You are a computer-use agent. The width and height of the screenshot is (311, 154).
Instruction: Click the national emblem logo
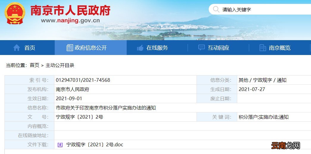[15, 13]
